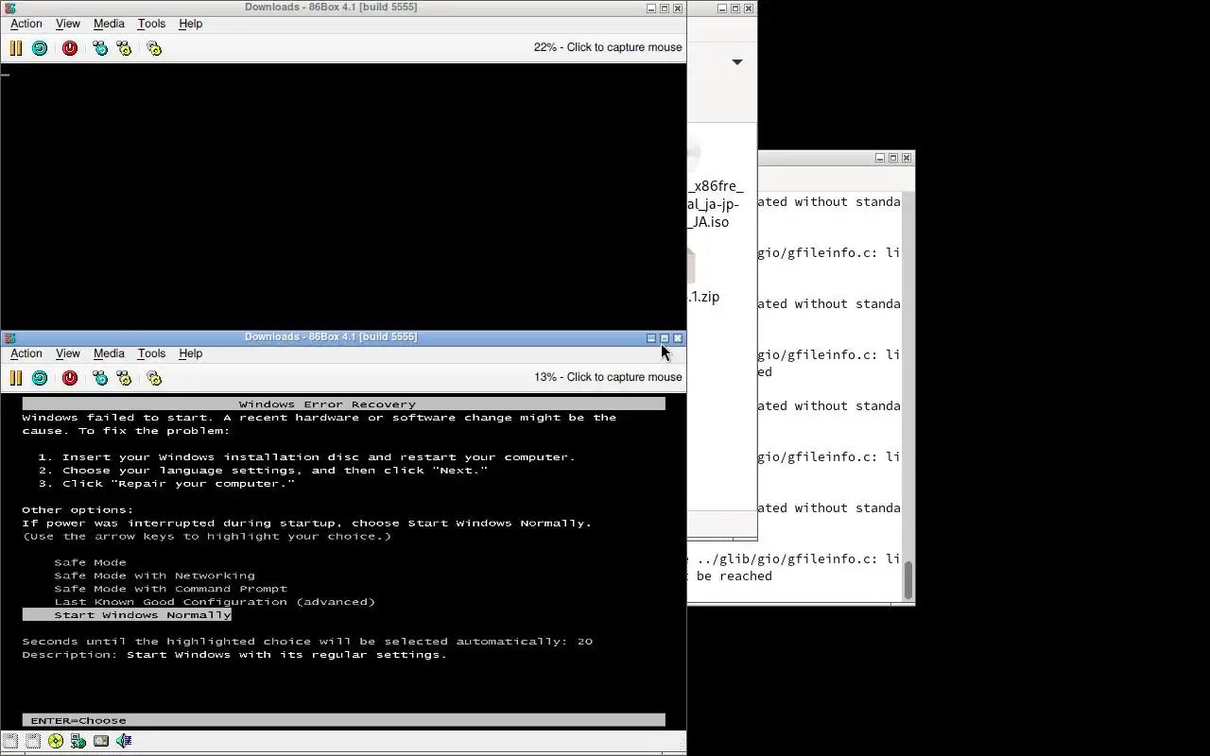Send Ctrl+Alt+Del in the Windows Error Recovery window
Viewport: 1210px width, 756px height.
coord(100,378)
